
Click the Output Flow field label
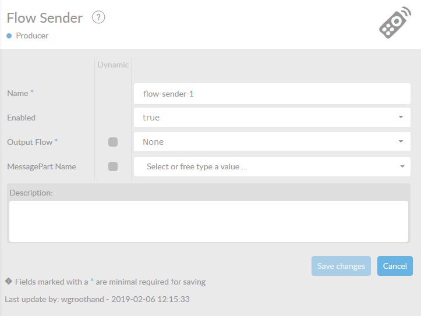[30, 142]
